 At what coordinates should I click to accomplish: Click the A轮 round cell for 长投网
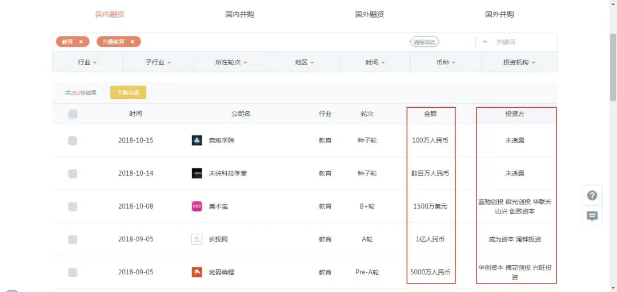coord(367,239)
